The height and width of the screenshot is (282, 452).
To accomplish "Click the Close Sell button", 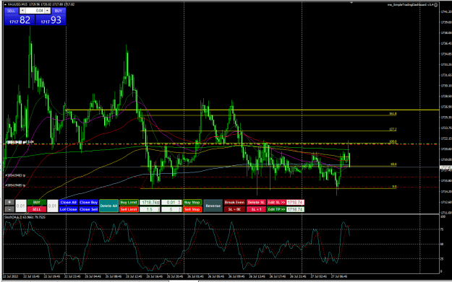I will [x=88, y=209].
